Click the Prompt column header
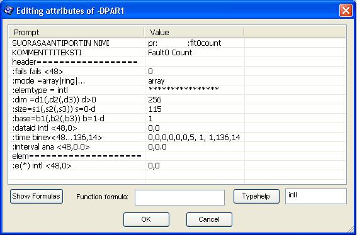The height and width of the screenshot is (235, 357). tap(77, 33)
